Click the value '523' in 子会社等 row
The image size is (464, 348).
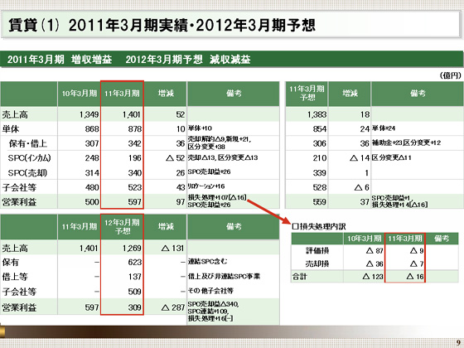pos(134,187)
